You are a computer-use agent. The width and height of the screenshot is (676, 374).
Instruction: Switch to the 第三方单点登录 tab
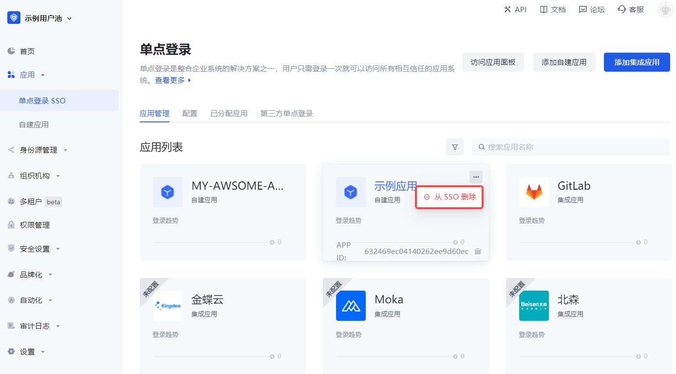click(x=286, y=114)
